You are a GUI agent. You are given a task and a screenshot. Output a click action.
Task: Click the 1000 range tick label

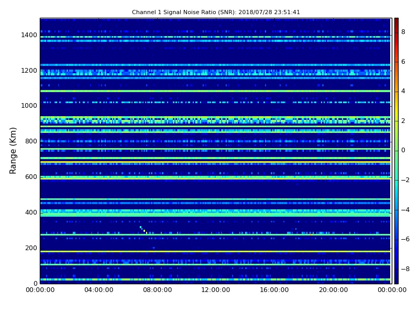pos(29,106)
